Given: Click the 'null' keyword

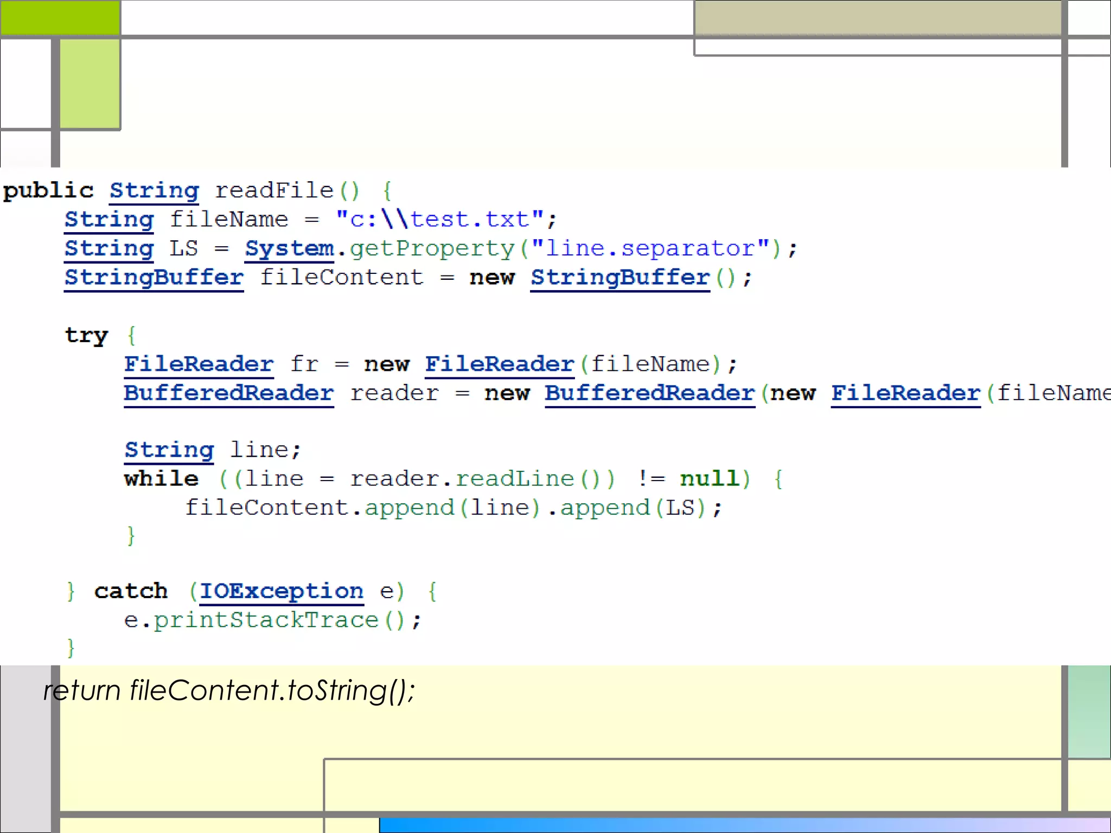Looking at the screenshot, I should [710, 478].
